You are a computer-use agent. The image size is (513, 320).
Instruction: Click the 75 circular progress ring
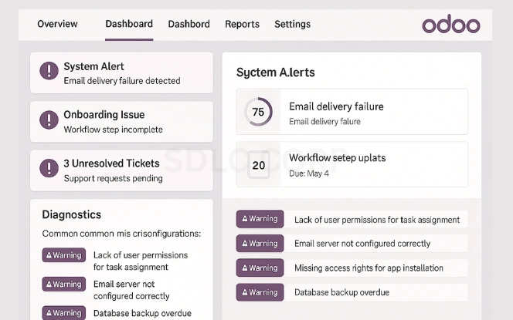[x=258, y=112]
